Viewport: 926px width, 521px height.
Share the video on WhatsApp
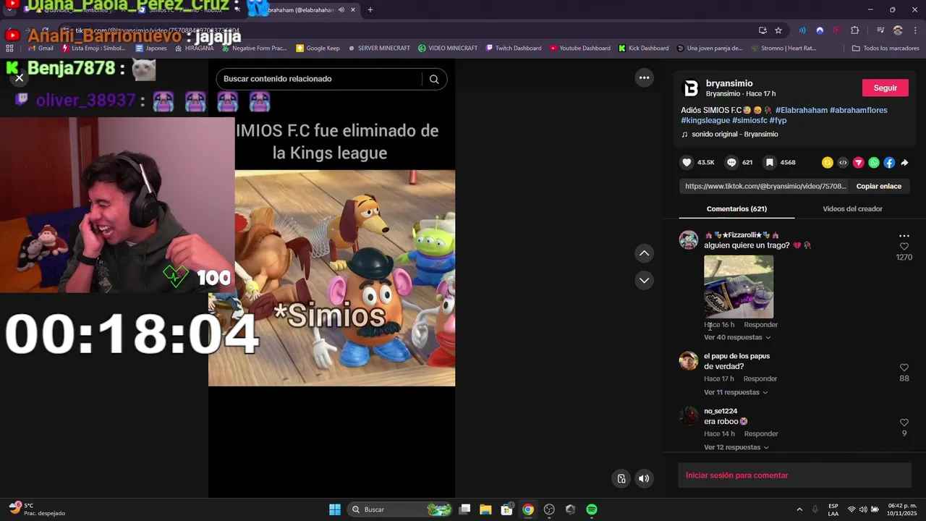tap(874, 163)
